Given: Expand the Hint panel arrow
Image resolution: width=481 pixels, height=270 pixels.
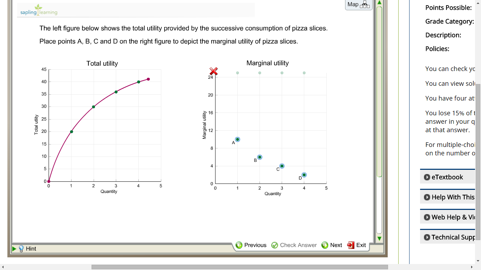Looking at the screenshot, I should coord(14,249).
